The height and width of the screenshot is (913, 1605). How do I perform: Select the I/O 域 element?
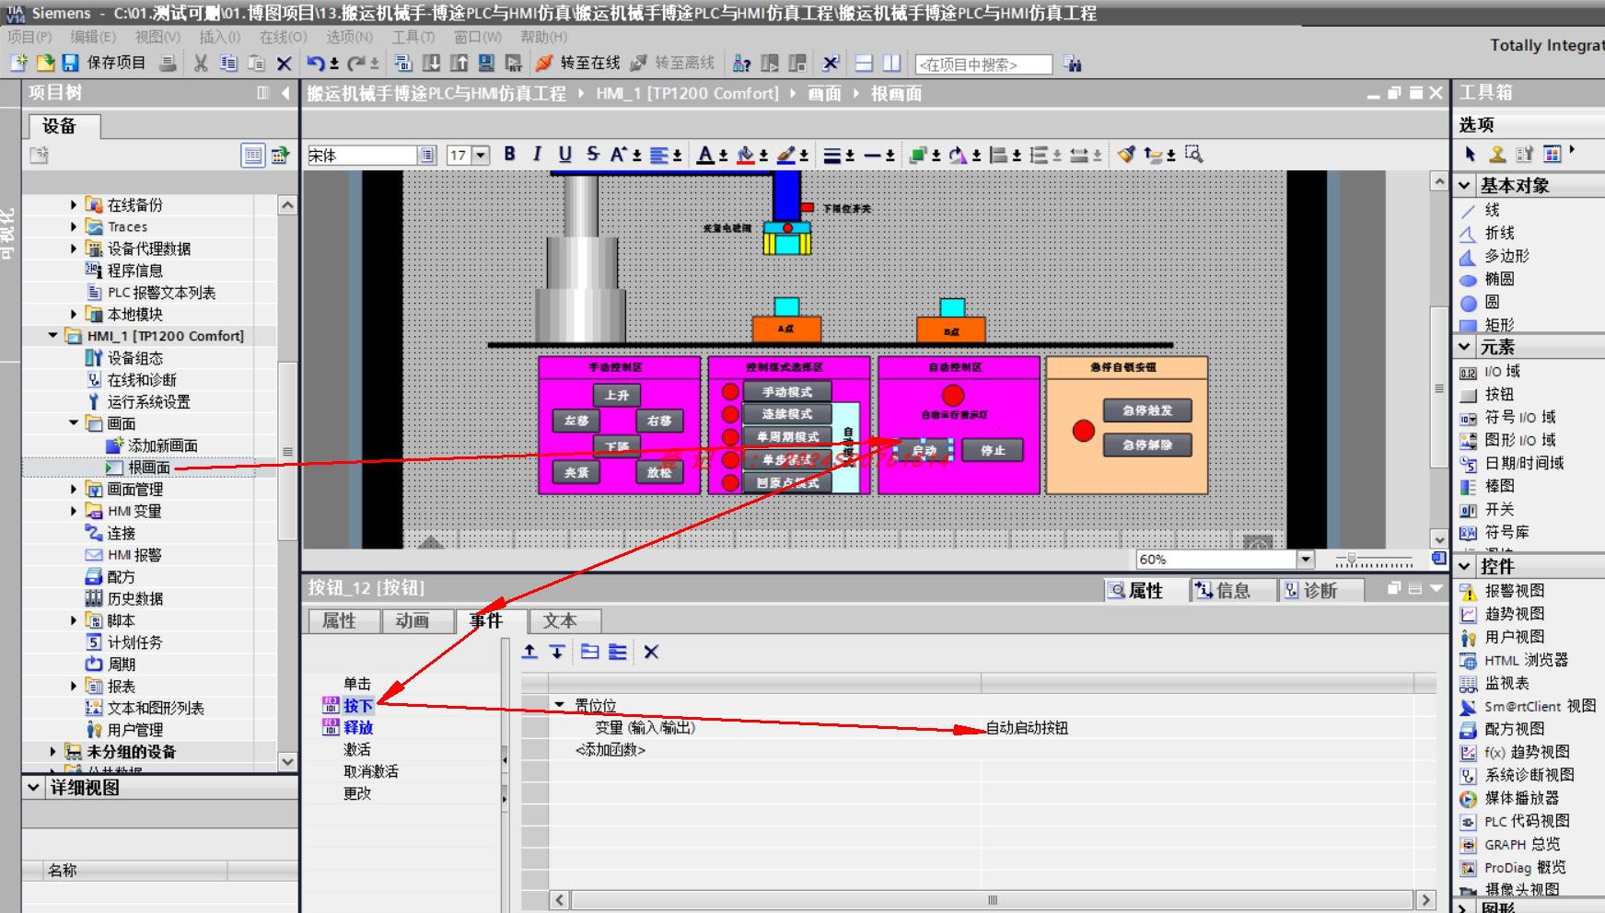tap(1502, 372)
